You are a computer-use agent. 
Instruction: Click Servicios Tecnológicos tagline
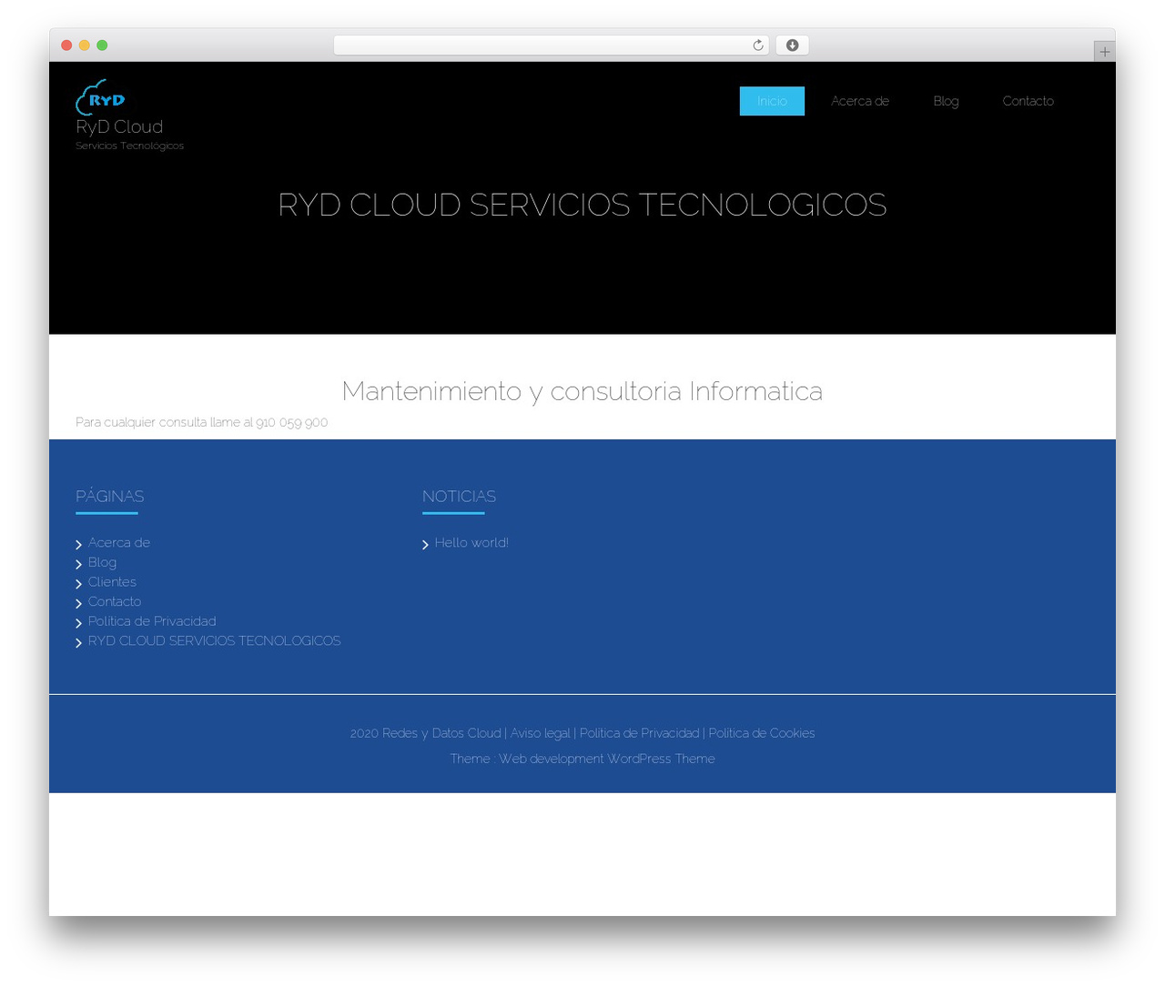coord(130,146)
